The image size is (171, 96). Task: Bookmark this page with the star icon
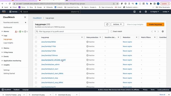(x=117, y=3)
